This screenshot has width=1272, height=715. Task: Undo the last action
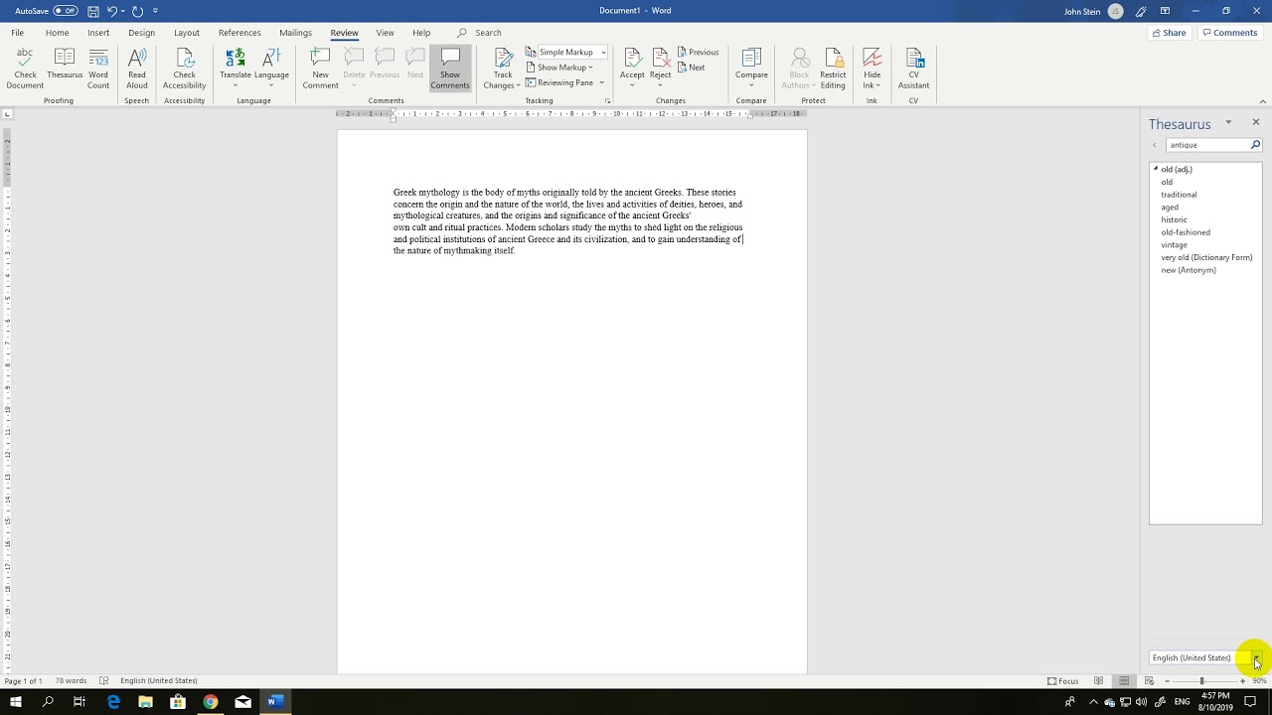click(x=112, y=11)
